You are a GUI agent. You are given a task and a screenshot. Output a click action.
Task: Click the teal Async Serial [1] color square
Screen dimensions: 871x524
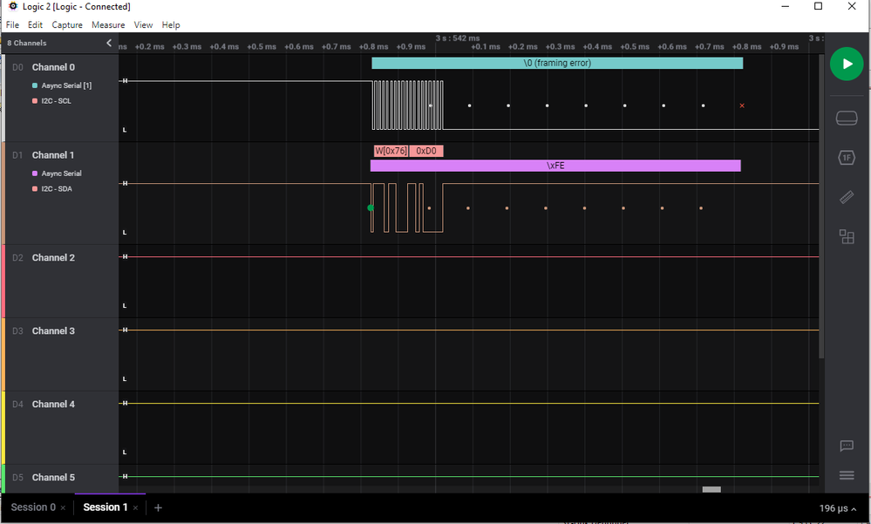click(35, 85)
